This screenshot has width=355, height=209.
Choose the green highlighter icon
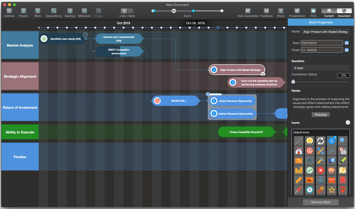(343, 160)
